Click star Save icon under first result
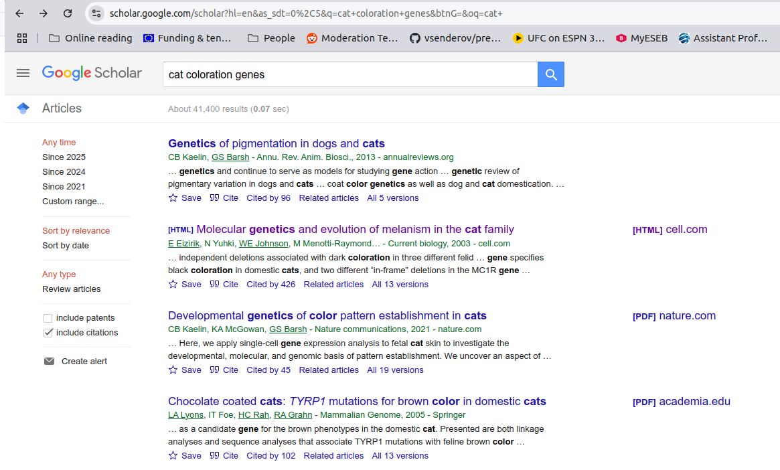This screenshot has width=780, height=470. tap(173, 198)
